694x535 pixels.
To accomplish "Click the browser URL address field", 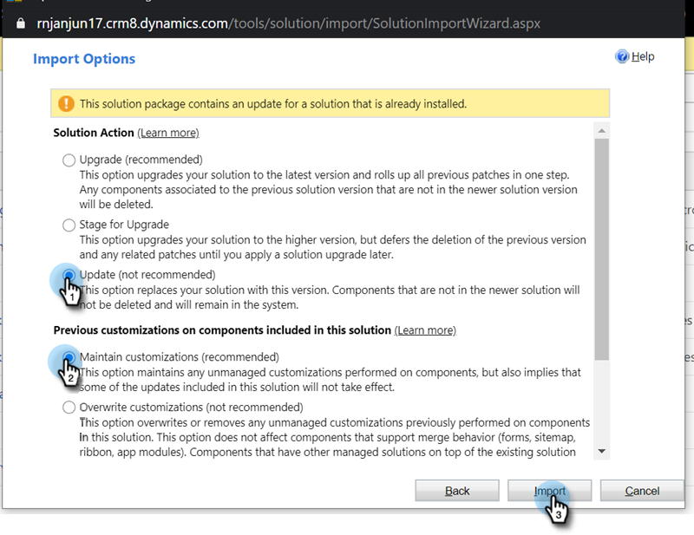I will [289, 23].
